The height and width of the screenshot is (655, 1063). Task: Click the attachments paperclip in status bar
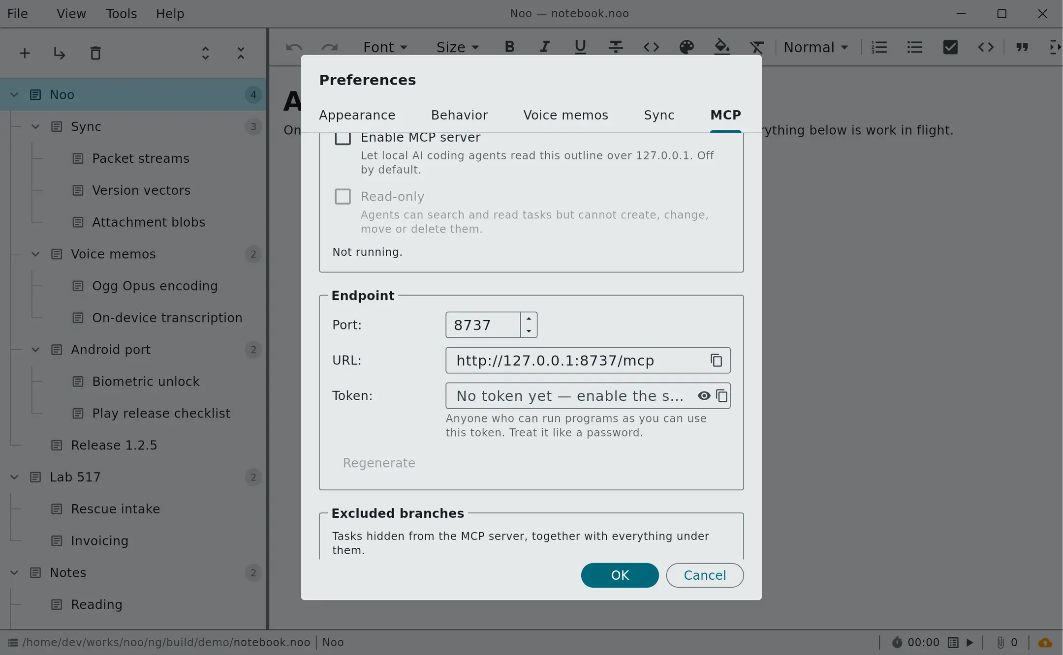[1000, 642]
